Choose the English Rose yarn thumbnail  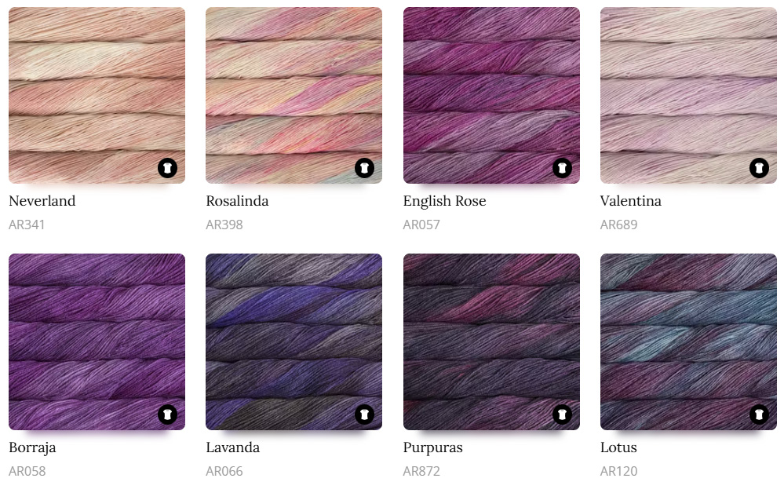click(491, 95)
